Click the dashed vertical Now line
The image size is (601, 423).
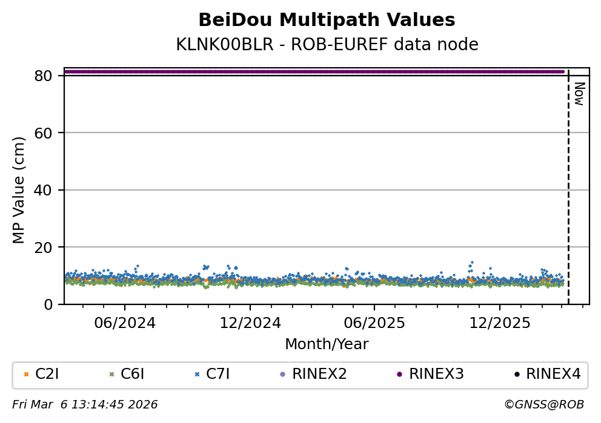[x=568, y=194]
